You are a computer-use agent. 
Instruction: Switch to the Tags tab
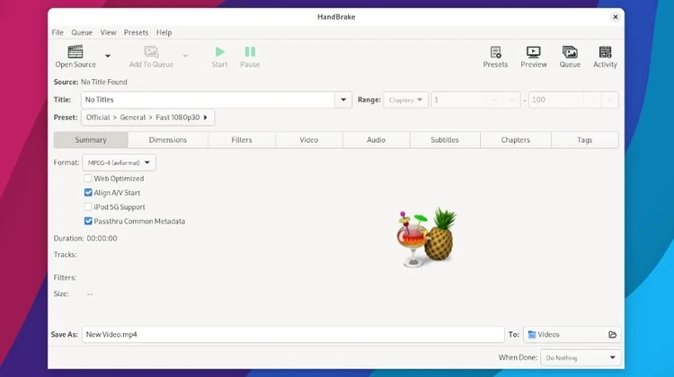[x=585, y=140]
